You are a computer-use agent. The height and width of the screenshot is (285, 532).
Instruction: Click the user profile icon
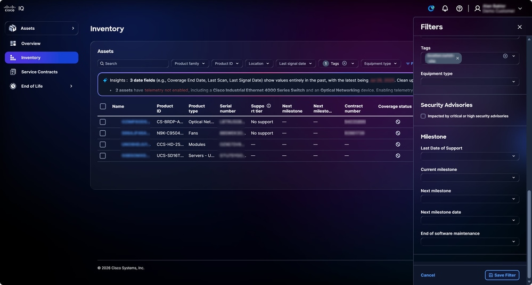tap(477, 9)
